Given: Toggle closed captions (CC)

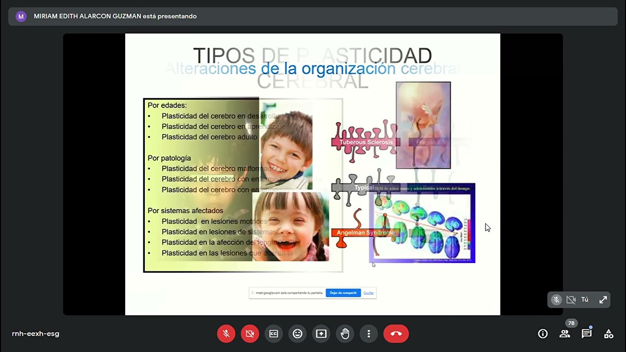Looking at the screenshot, I should [274, 334].
